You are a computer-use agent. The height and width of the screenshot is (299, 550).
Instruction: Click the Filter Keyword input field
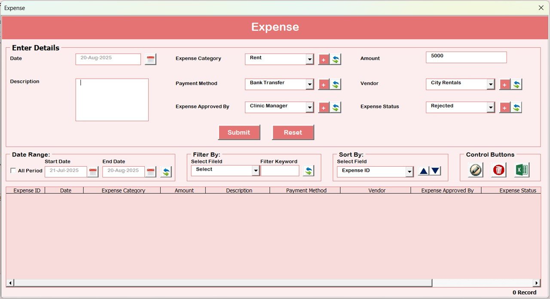click(x=280, y=171)
